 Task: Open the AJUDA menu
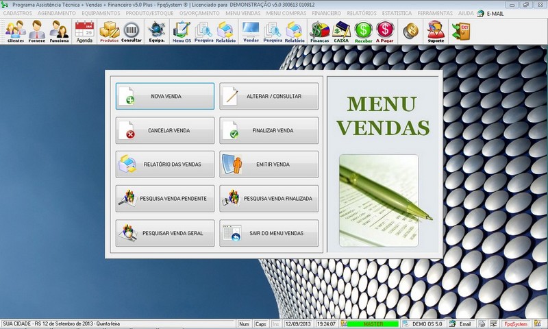tap(466, 13)
